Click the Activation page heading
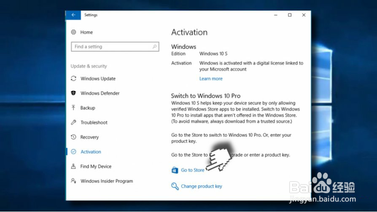The height and width of the screenshot is (212, 377). 189,32
